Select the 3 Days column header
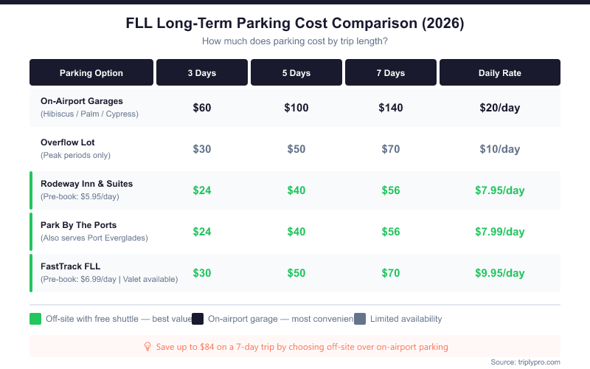The image size is (590, 369). click(202, 73)
